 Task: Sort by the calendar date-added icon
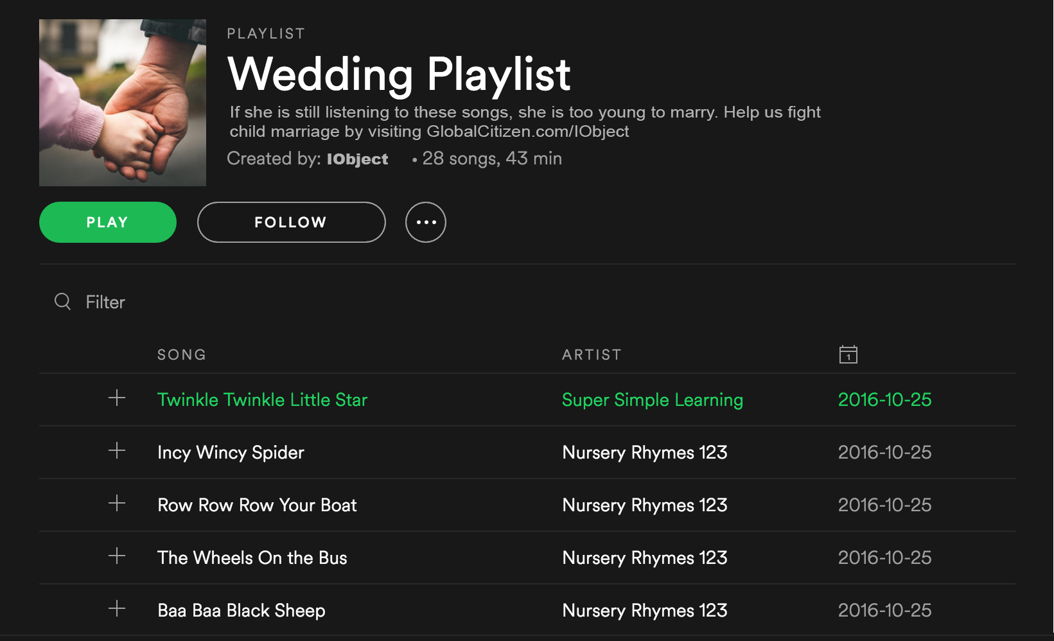(848, 355)
